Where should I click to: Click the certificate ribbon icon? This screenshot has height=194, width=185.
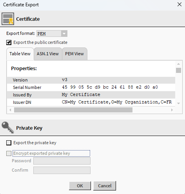coord(8,19)
